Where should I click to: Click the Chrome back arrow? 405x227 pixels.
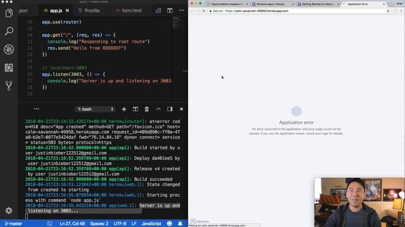coord(192,11)
